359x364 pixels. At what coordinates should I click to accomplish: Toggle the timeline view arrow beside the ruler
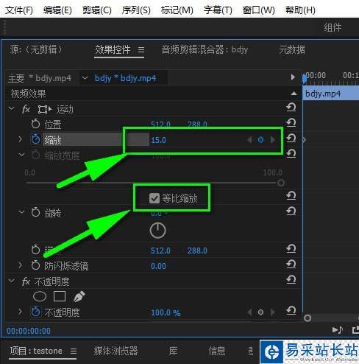coord(293,77)
